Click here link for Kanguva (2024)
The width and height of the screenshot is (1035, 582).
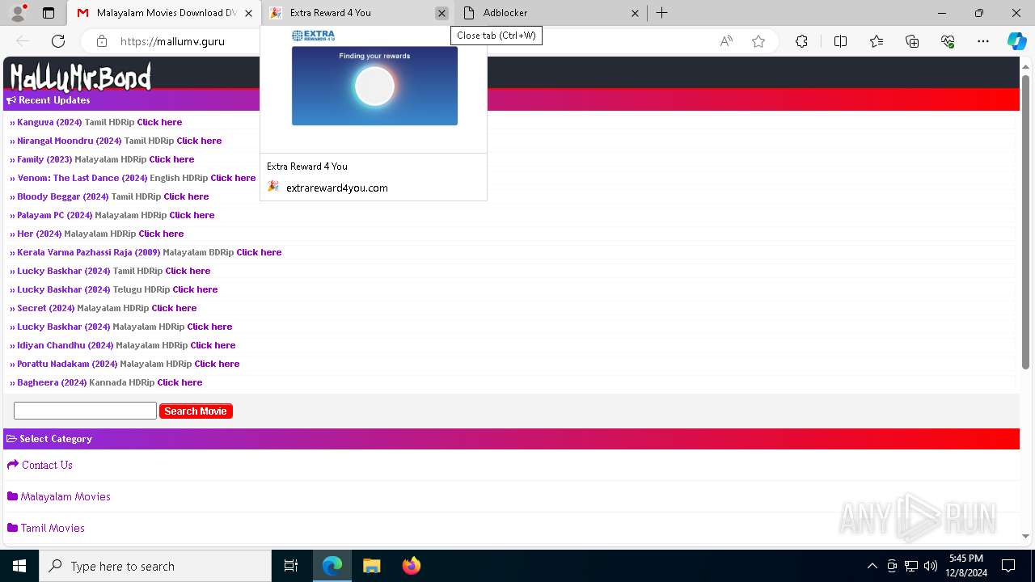pos(159,122)
